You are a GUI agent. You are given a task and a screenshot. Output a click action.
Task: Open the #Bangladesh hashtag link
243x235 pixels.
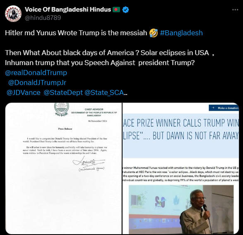click(x=181, y=33)
